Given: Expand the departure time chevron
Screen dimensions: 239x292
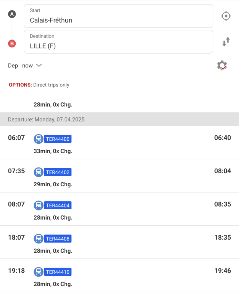Looking at the screenshot, I should click(39, 65).
